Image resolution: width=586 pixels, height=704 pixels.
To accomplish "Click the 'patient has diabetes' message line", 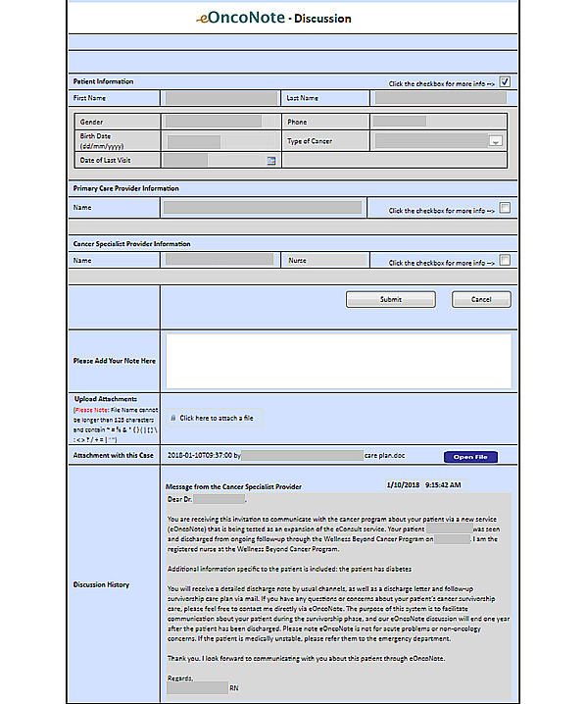I will [x=289, y=569].
